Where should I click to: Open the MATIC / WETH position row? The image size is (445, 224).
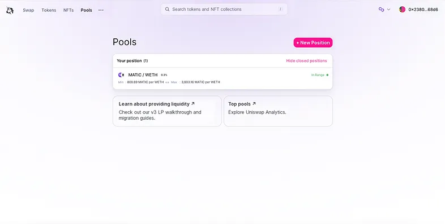click(x=222, y=78)
